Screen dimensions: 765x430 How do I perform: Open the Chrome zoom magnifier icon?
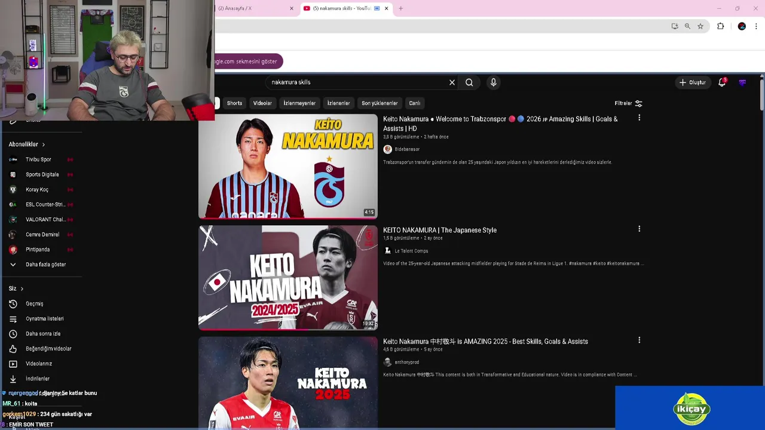687,26
